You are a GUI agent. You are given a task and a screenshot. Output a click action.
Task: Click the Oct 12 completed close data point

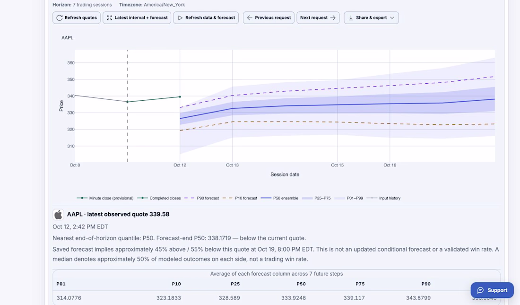[180, 97]
